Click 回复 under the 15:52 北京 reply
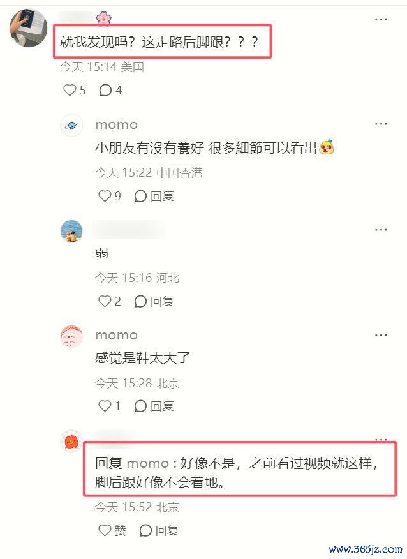Screen dimensions: 407x559 click(x=159, y=530)
